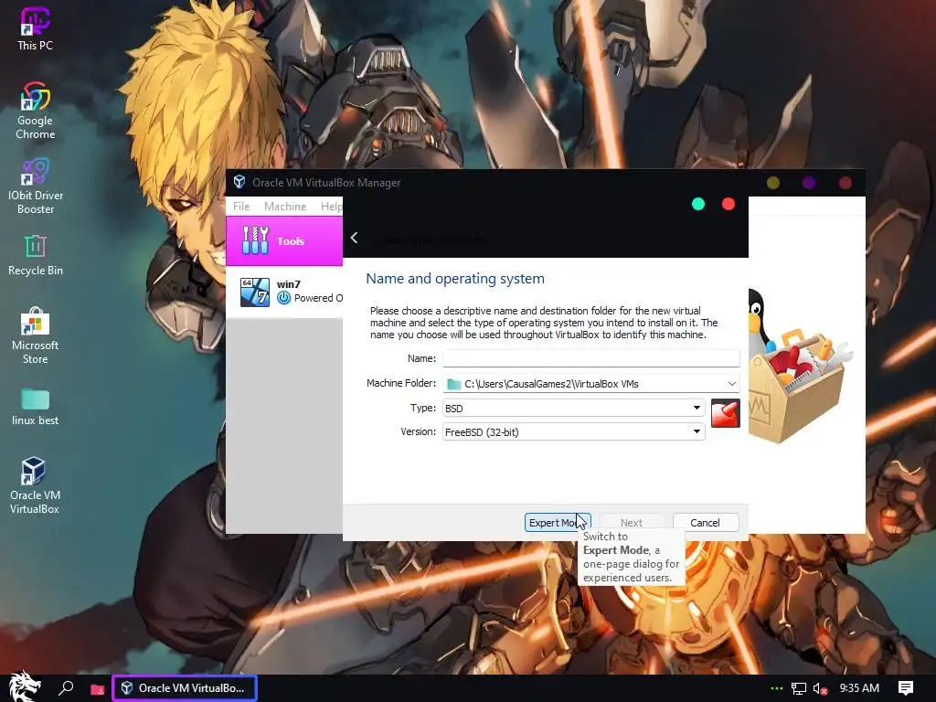Expand the Machine Folder dropdown
Image resolution: width=936 pixels, height=702 pixels.
tap(732, 383)
